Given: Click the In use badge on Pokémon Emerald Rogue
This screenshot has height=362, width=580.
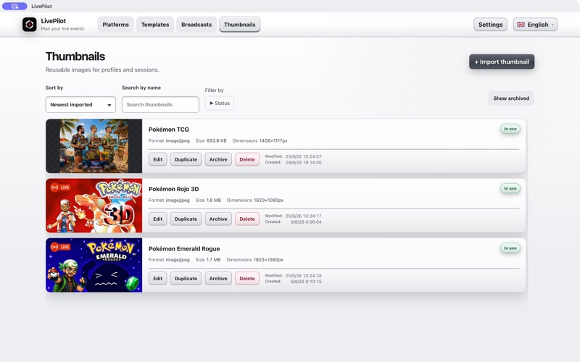Looking at the screenshot, I should pos(510,248).
